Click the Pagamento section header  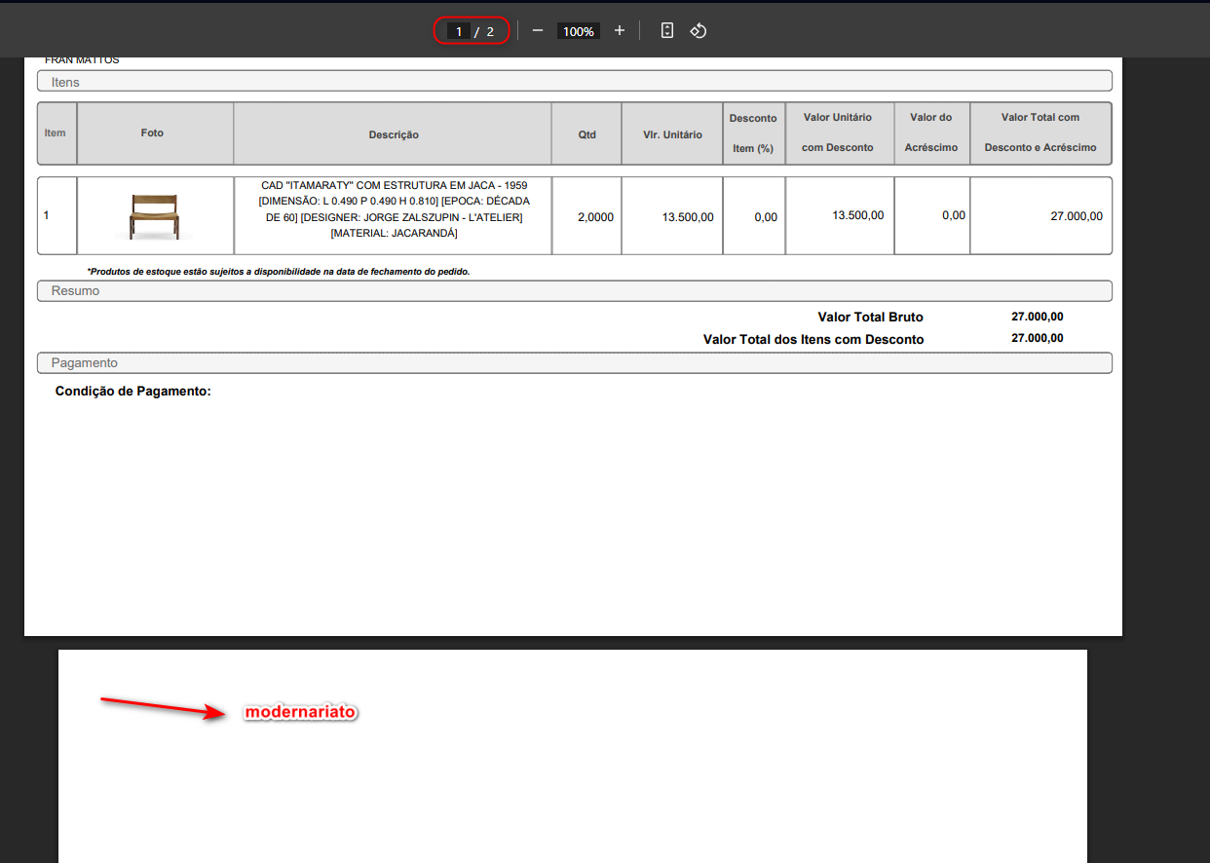pyautogui.click(x=84, y=362)
